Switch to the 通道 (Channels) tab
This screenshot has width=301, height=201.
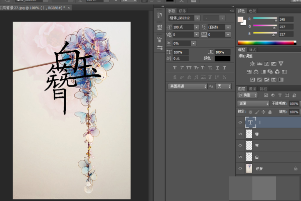(x=252, y=88)
